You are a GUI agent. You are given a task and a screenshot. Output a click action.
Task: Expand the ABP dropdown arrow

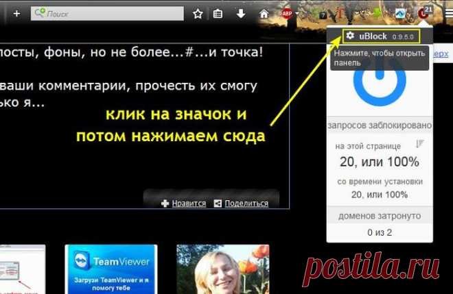point(297,13)
